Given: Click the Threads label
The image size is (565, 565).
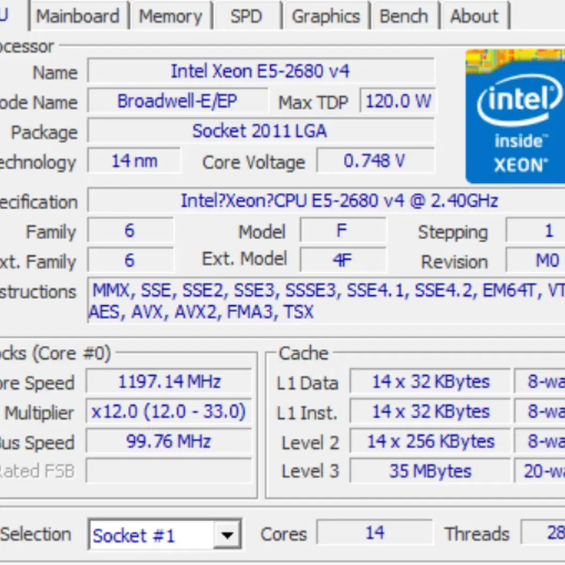Looking at the screenshot, I should tap(477, 533).
